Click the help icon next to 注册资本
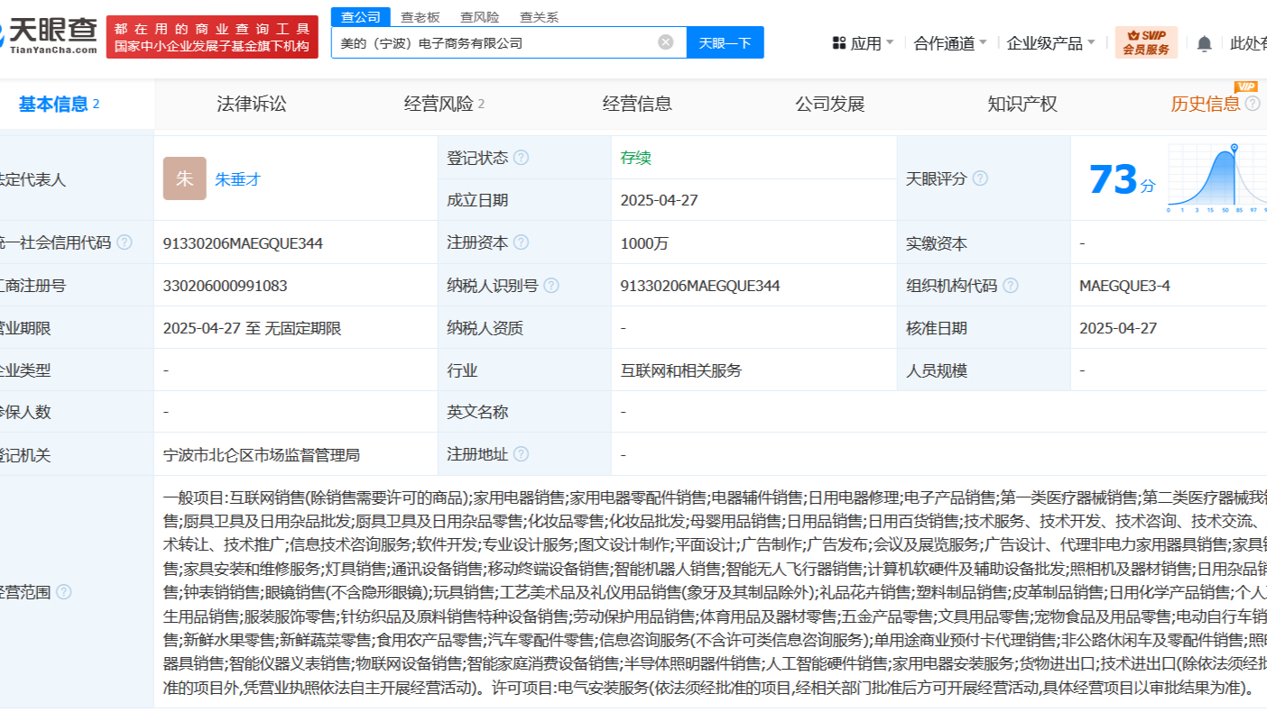 [521, 242]
